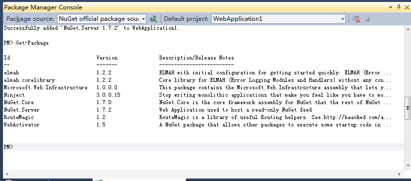Image resolution: width=411 pixels, height=181 pixels.
Task: Click the NuGet.Server package row
Action: pos(197,110)
